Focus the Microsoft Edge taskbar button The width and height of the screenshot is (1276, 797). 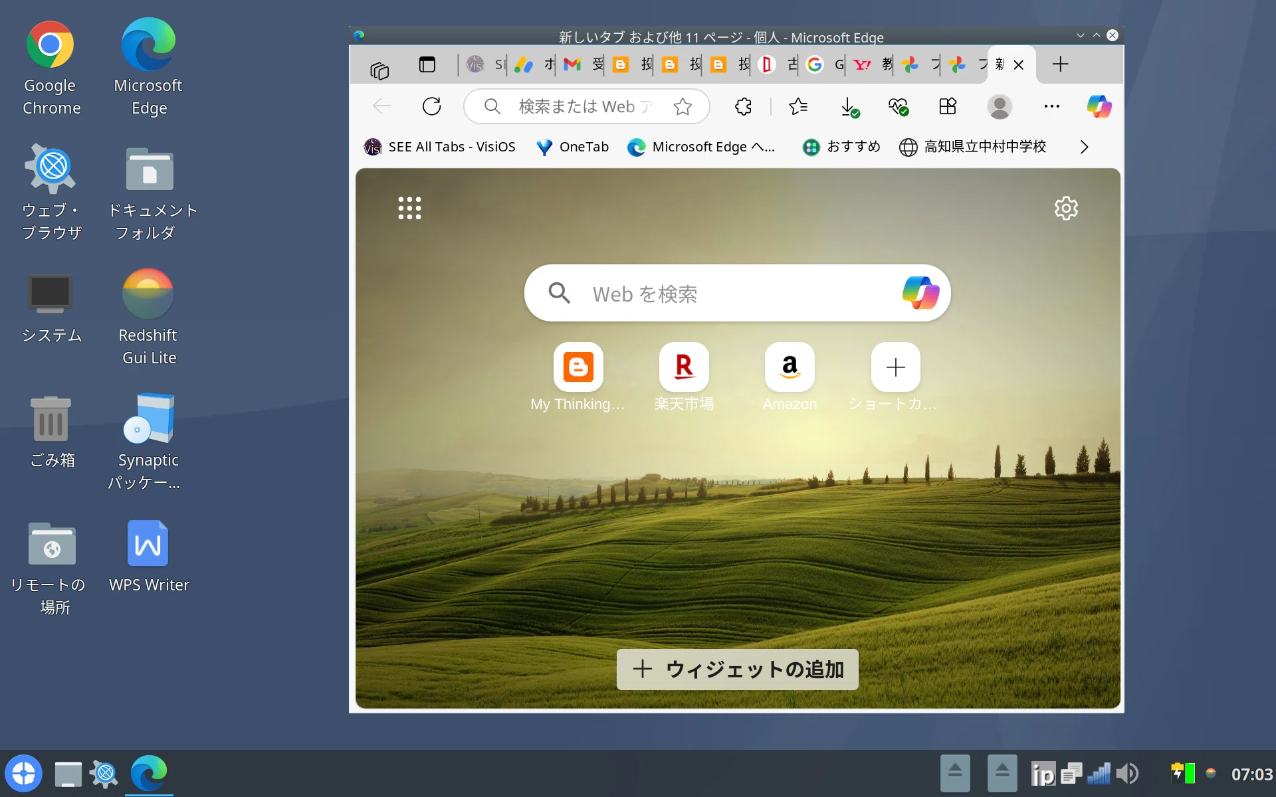[149, 774]
